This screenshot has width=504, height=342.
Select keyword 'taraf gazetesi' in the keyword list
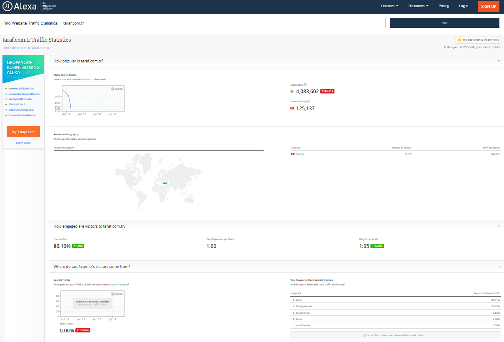coord(304,306)
